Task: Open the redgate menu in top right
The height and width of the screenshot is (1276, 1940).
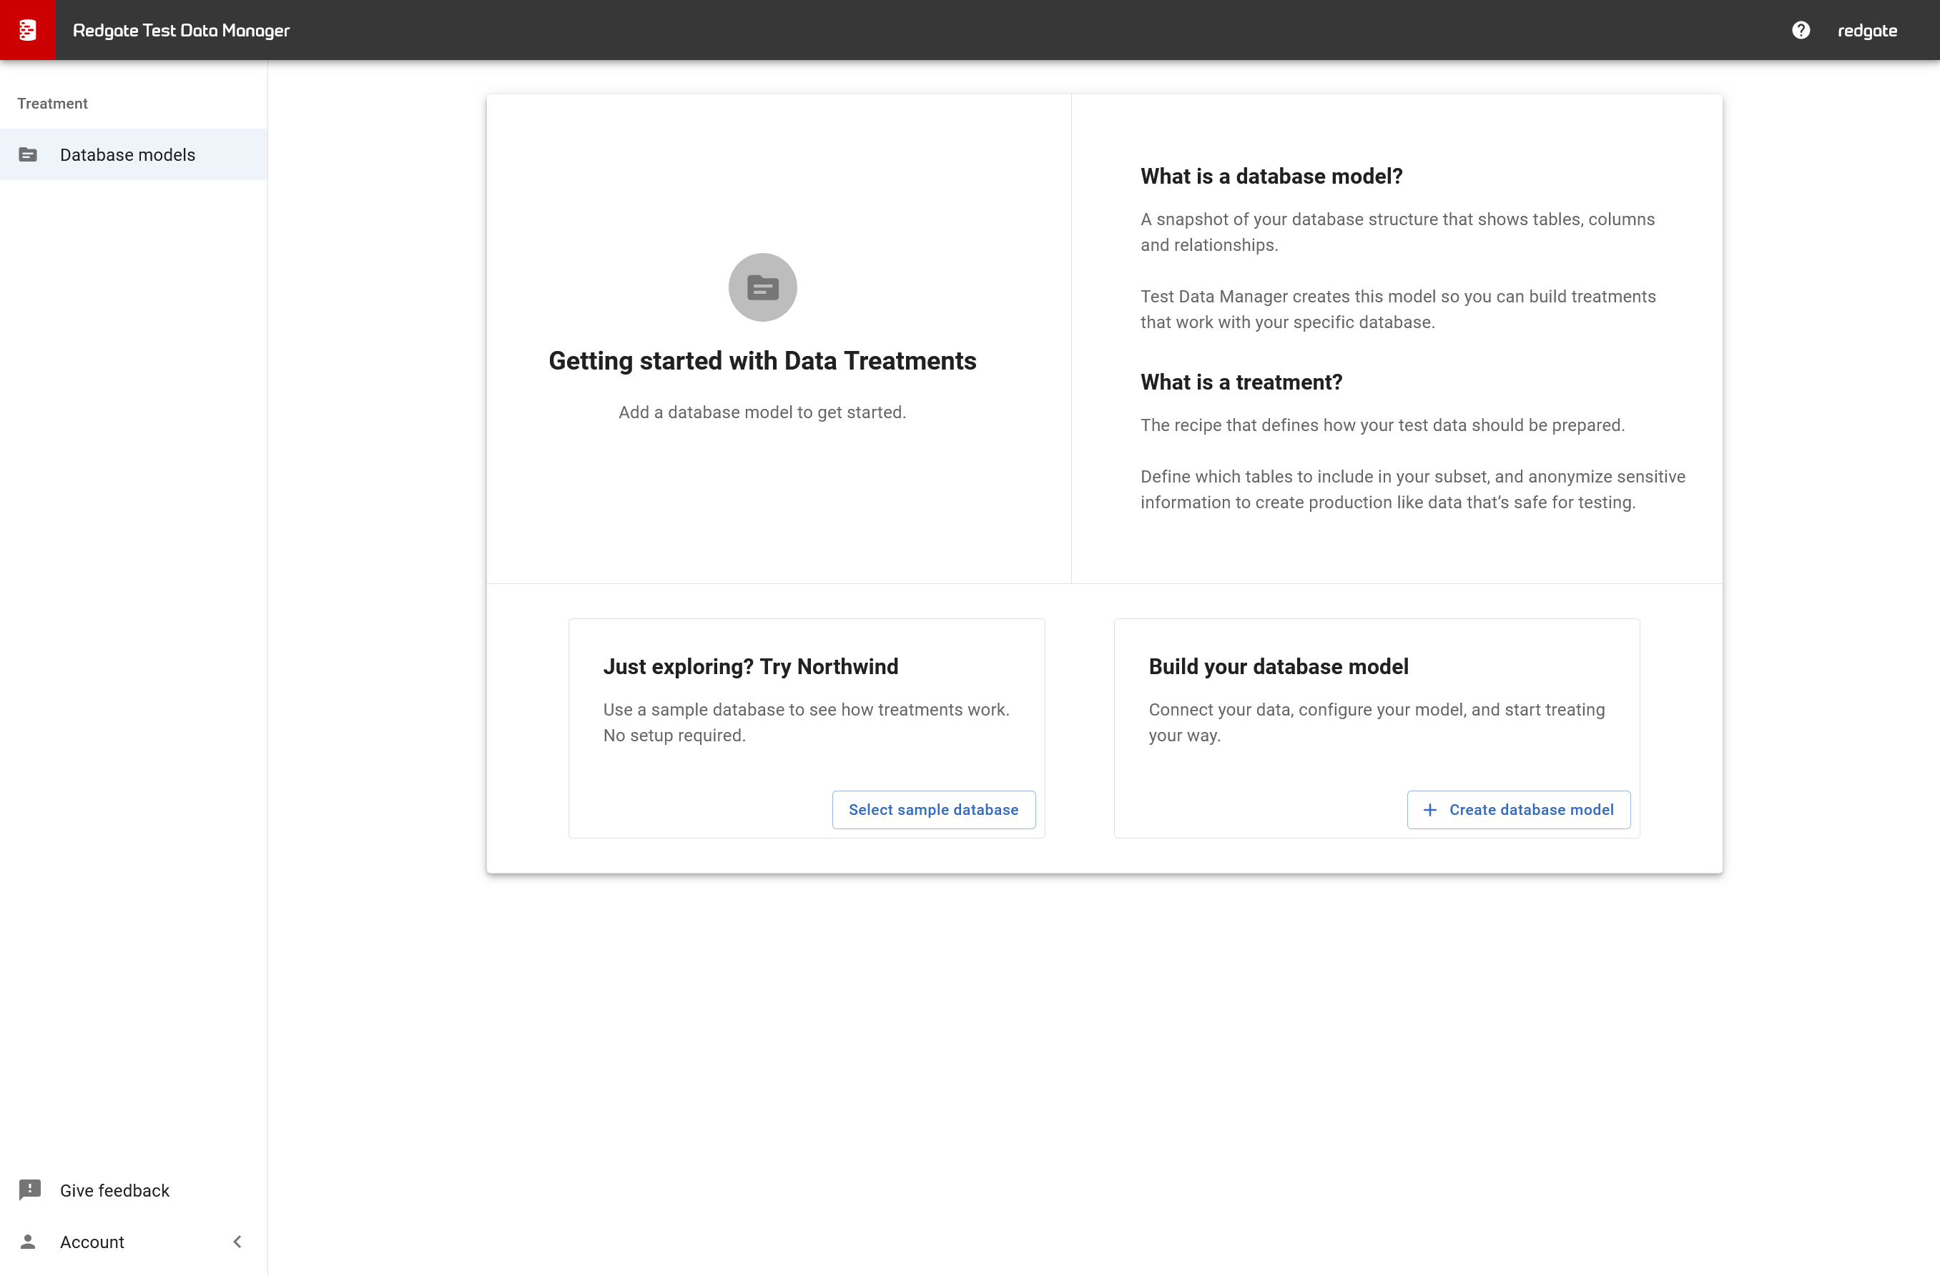Action: 1868,29
